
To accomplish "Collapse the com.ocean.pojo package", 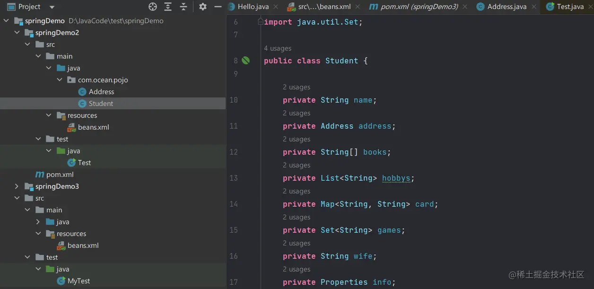I will (60, 80).
